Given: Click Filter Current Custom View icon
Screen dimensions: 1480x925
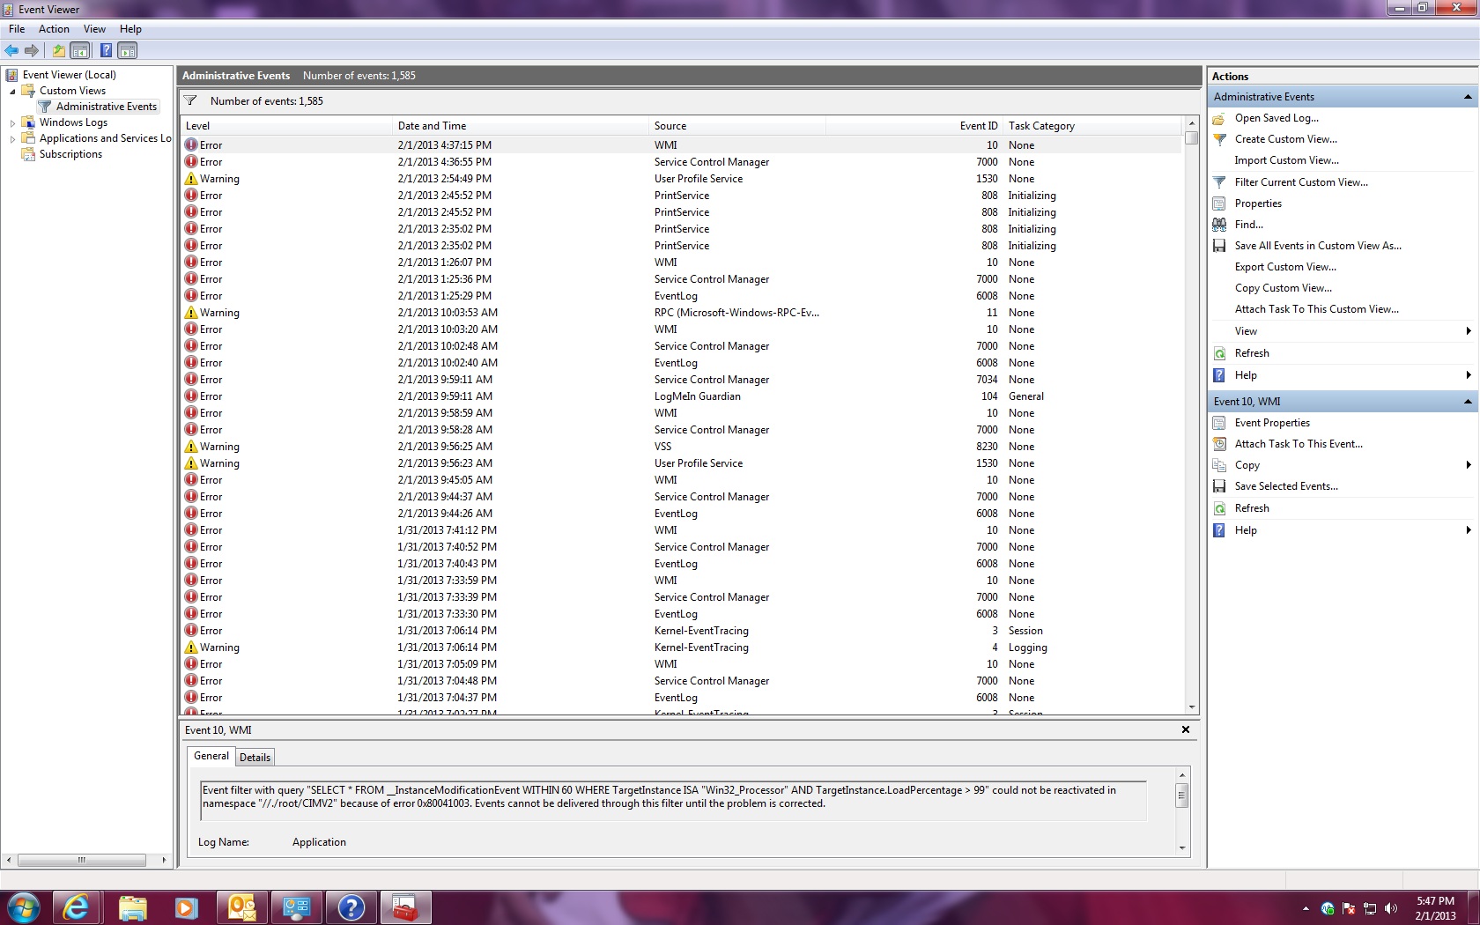Looking at the screenshot, I should point(1219,182).
